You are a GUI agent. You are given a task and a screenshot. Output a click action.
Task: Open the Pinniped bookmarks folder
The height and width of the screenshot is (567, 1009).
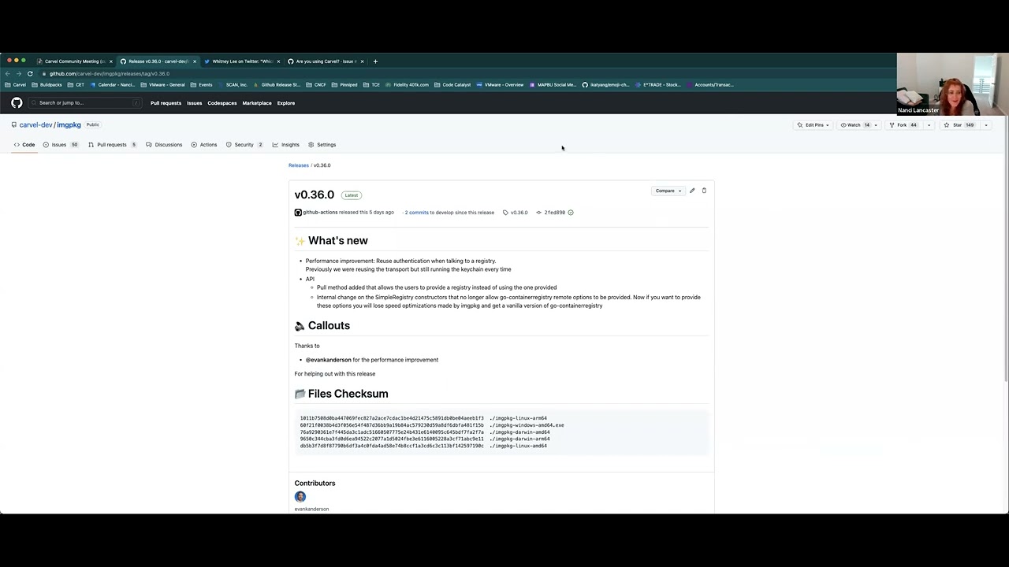344,85
